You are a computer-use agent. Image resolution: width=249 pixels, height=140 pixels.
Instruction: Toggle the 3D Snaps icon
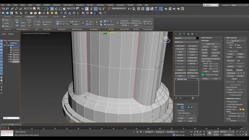[x=91, y=9]
